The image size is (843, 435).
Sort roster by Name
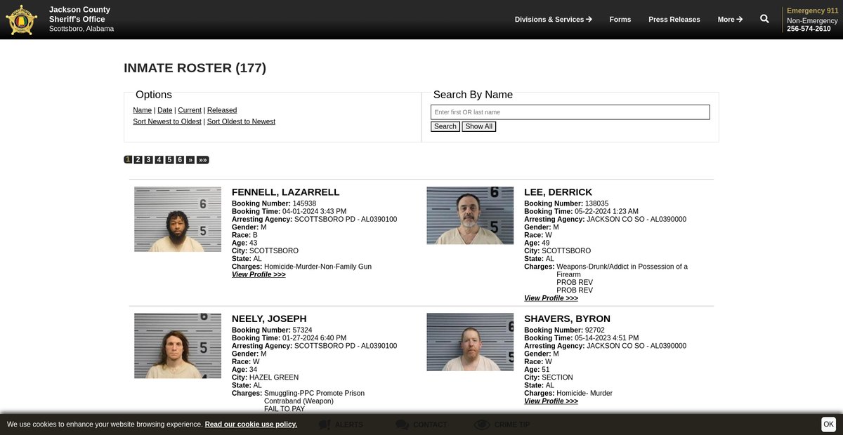tap(142, 110)
